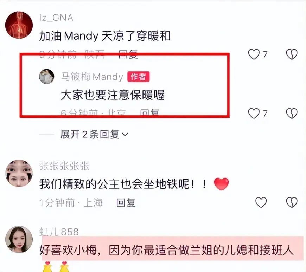This screenshot has height=272, width=306.
Task: Reply to 马筱梅 Mandy via 回复
Action: [x=149, y=113]
